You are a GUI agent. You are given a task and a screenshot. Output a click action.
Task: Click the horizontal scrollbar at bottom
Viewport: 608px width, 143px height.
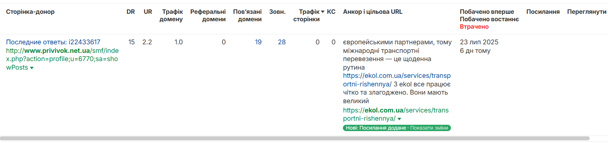pos(295,139)
